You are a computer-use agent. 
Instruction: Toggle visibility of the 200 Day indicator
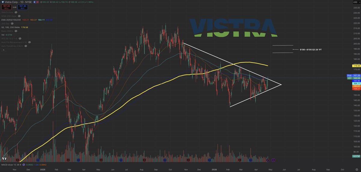coord(12,23)
